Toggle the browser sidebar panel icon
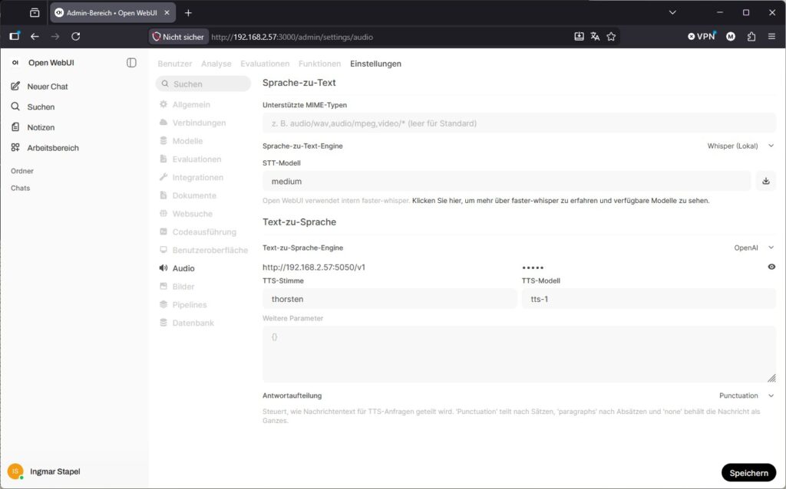The height and width of the screenshot is (489, 786). pyautogui.click(x=15, y=36)
